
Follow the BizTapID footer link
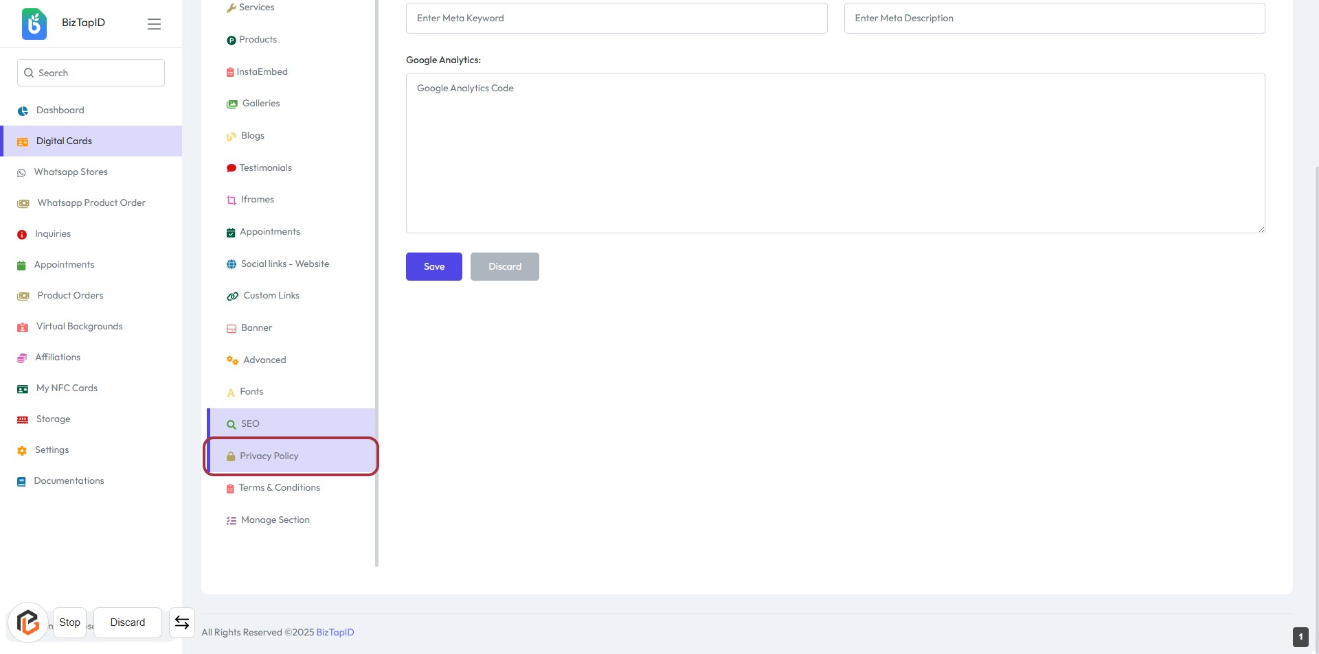point(335,633)
